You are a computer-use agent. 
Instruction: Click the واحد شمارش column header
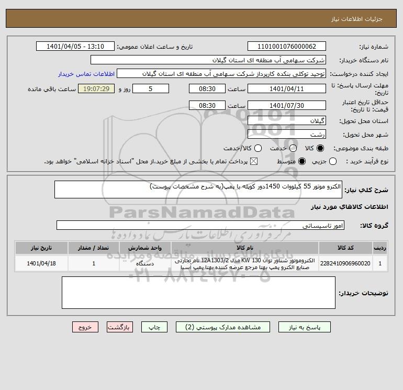coord(145,248)
